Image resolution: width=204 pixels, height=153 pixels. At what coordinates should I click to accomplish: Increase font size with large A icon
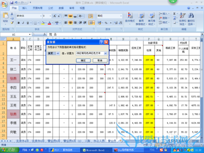[x=55, y=16]
